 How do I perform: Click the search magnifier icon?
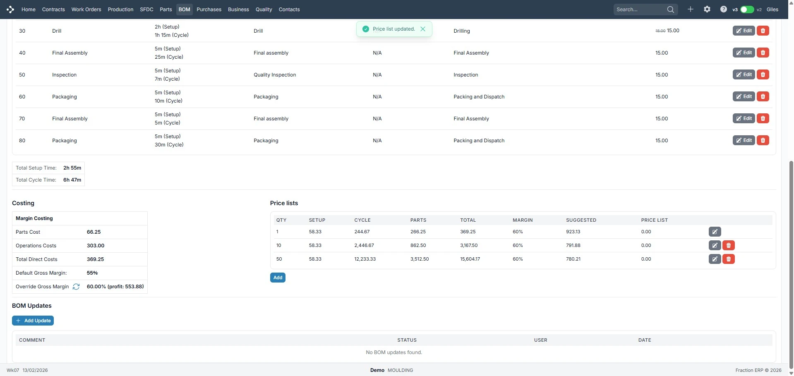point(670,10)
